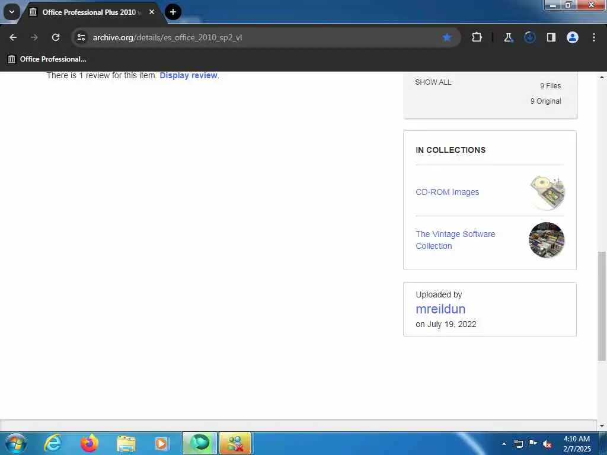607x455 pixels.
Task: Reload the archive.org page
Action: point(56,37)
